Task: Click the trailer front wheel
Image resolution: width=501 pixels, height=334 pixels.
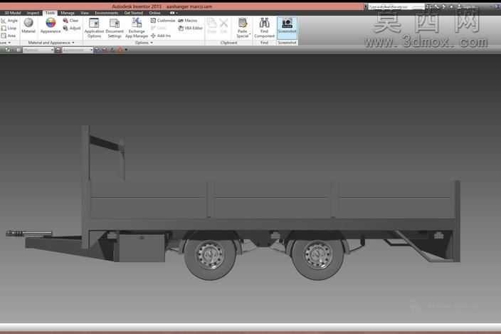Action: point(210,255)
